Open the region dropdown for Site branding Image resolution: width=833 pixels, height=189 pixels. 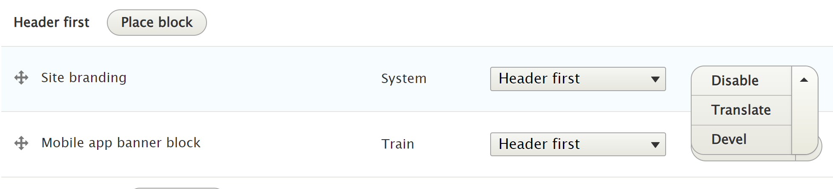tap(577, 79)
